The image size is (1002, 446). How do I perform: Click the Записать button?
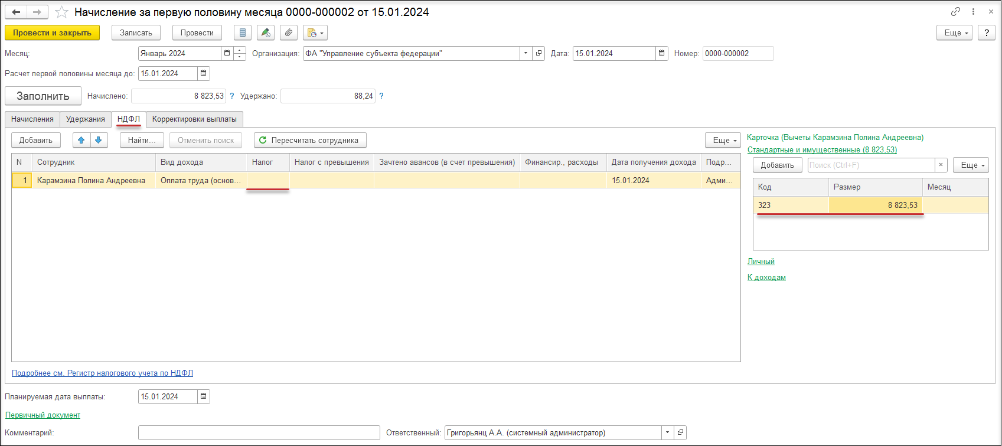[x=136, y=33]
